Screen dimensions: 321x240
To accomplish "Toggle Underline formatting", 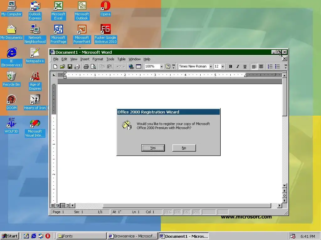I will 245,67.
